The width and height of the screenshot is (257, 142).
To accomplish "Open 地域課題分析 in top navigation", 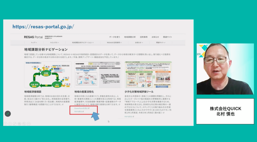I will [130, 37].
